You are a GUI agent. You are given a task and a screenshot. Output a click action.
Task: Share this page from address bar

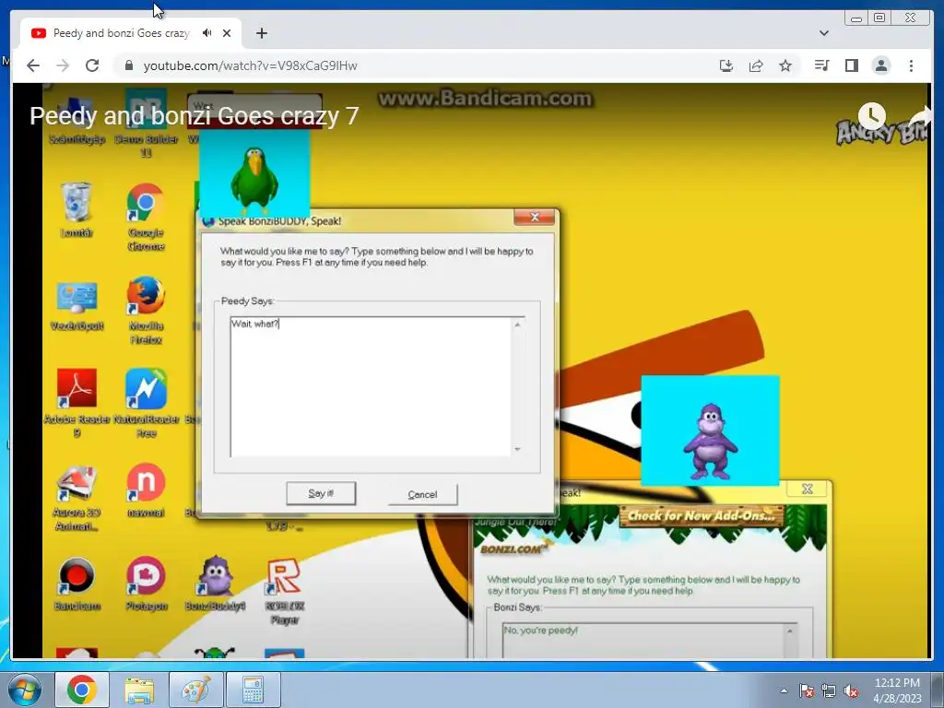(x=756, y=65)
